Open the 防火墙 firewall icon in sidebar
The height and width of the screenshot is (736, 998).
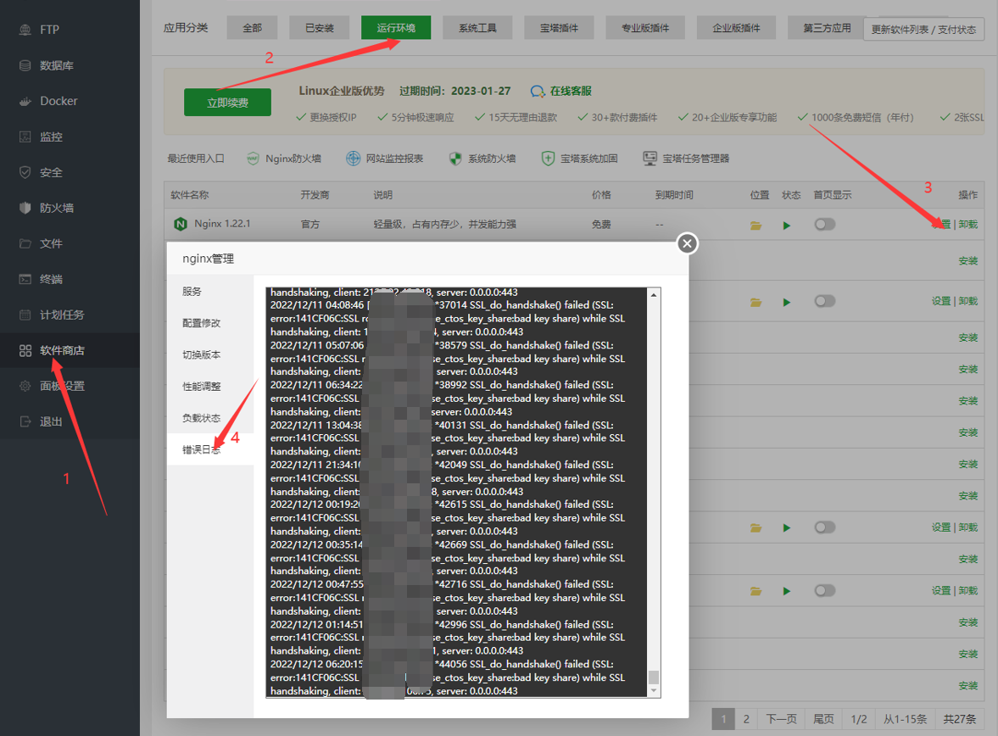click(25, 209)
